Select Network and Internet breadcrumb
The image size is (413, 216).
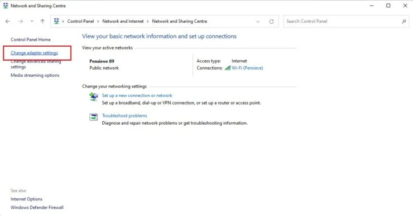123,21
